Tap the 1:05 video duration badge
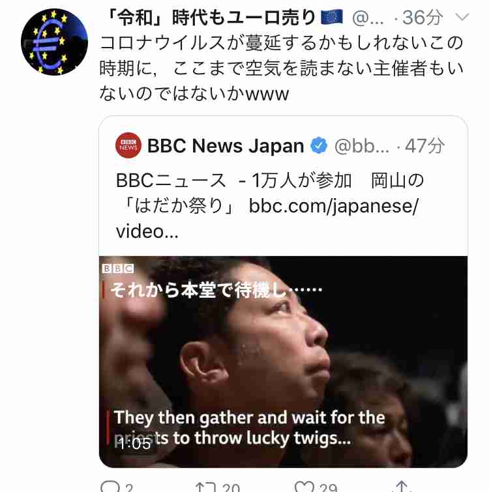This screenshot has width=489, height=492. point(135,443)
